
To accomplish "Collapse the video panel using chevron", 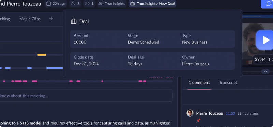I will pos(265,71).
